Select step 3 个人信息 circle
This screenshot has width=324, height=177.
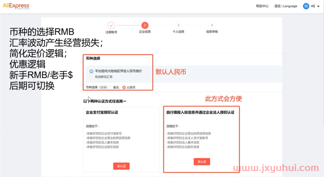(x=178, y=25)
